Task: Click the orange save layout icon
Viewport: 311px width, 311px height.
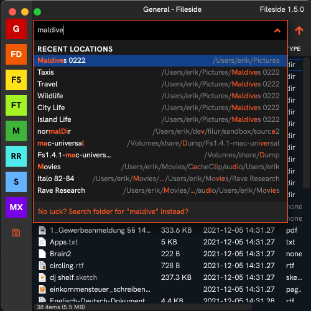Action: 16,233
